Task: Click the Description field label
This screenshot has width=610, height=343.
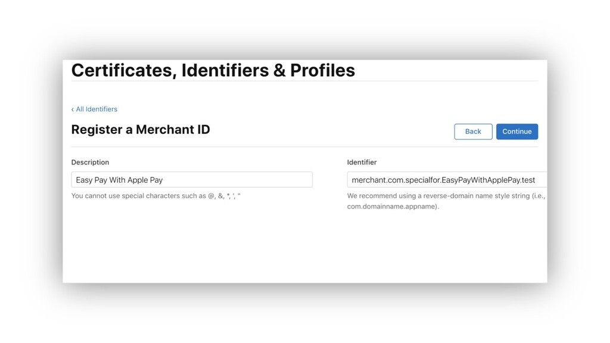Action: tap(91, 162)
